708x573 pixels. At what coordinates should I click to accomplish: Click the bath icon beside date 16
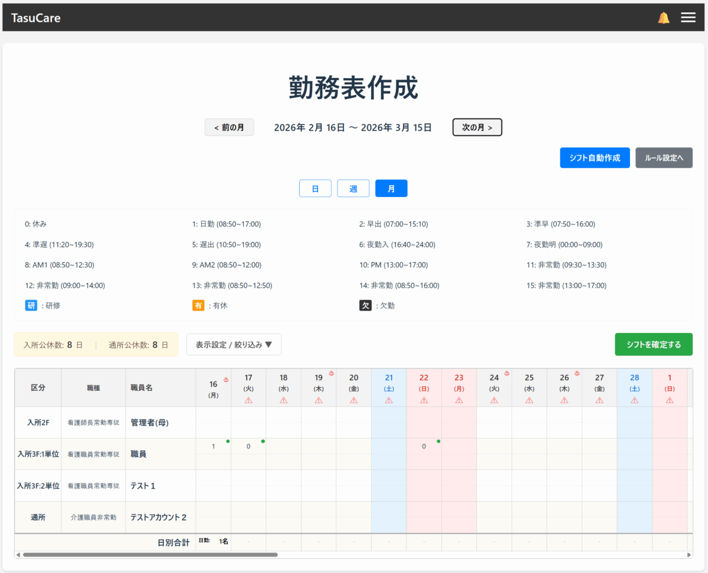pyautogui.click(x=225, y=380)
